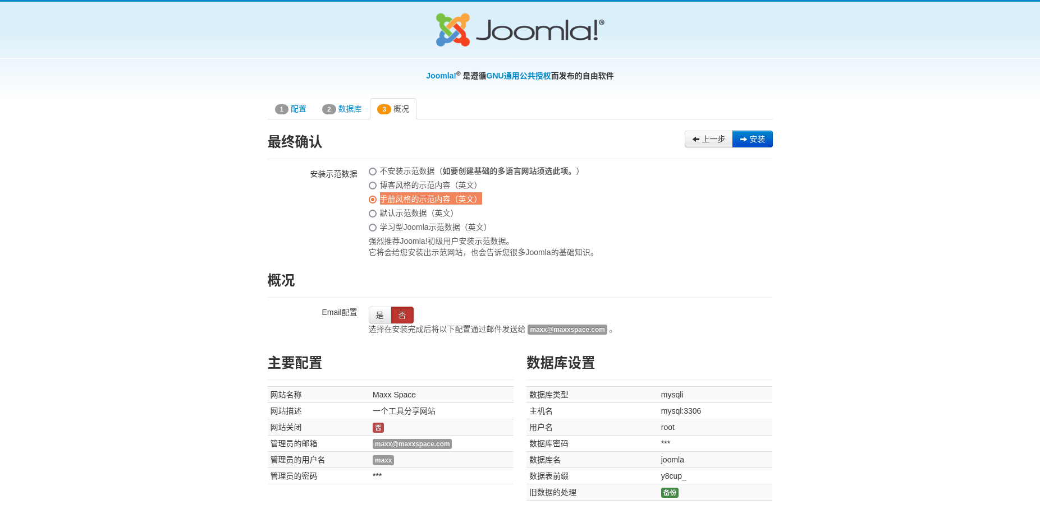Image resolution: width=1040 pixels, height=523 pixels.
Task: Click the 数据库设置 heading
Action: 561,363
